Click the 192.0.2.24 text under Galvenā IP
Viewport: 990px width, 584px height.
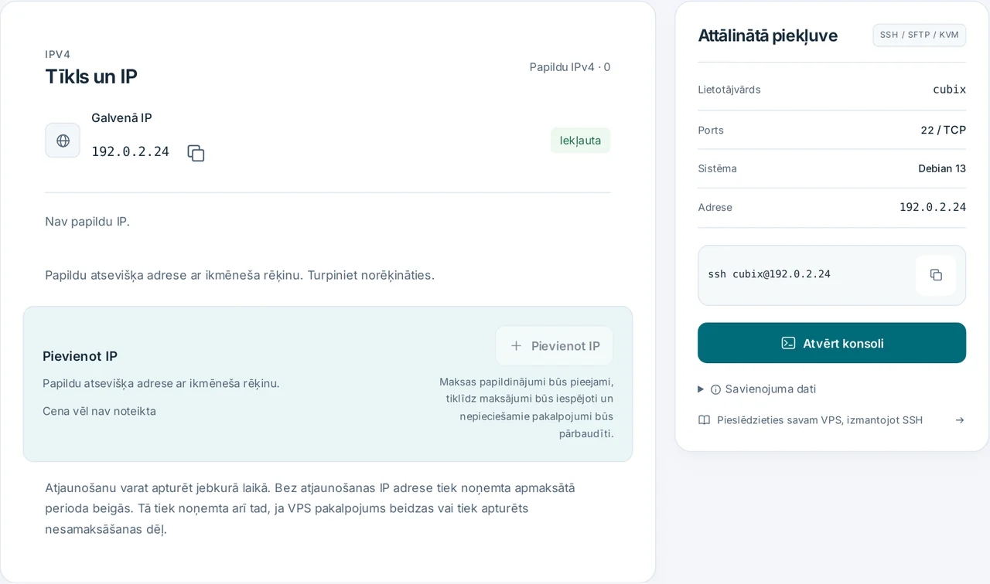[x=130, y=151]
